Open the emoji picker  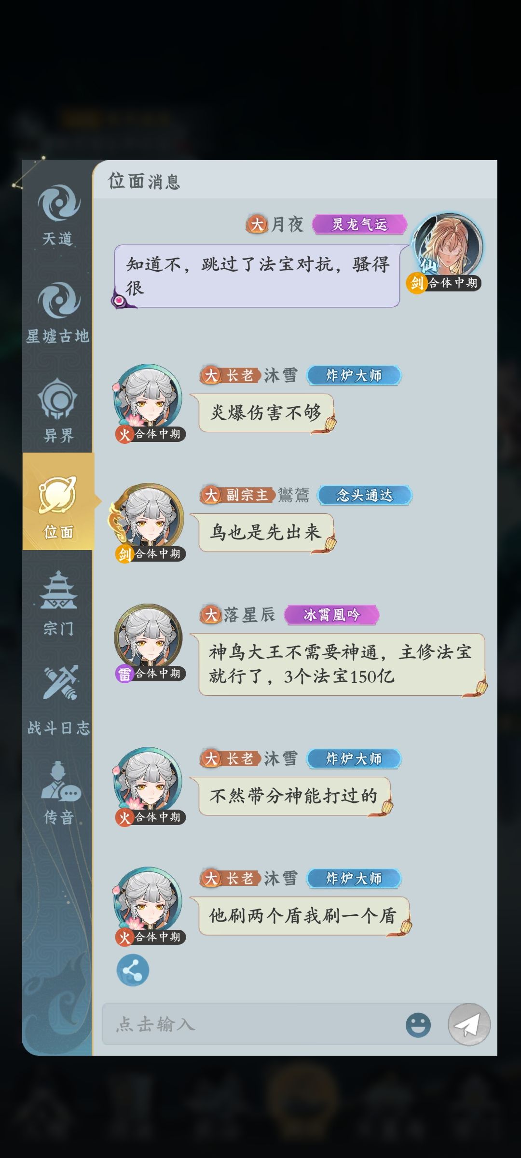pyautogui.click(x=418, y=1024)
